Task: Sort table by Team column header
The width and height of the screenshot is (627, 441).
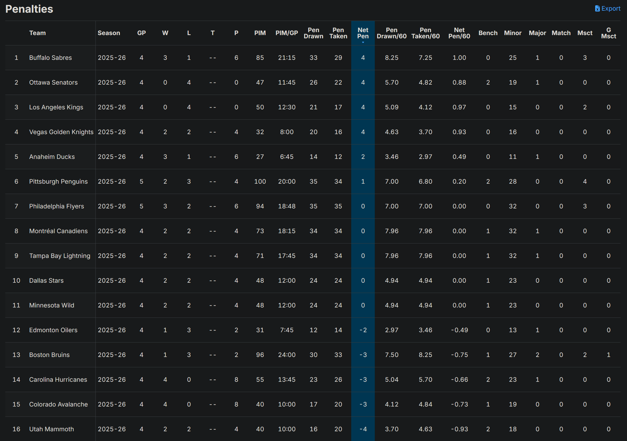Action: [x=37, y=33]
